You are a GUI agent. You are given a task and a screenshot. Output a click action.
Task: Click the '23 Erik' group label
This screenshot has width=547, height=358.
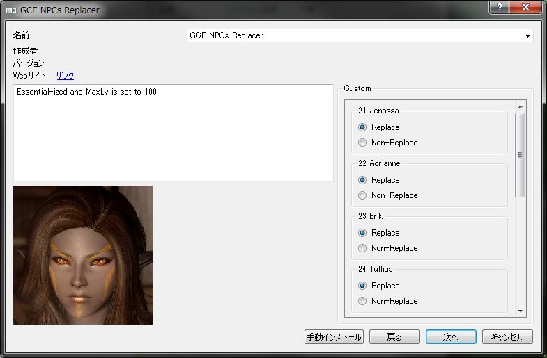pos(371,216)
